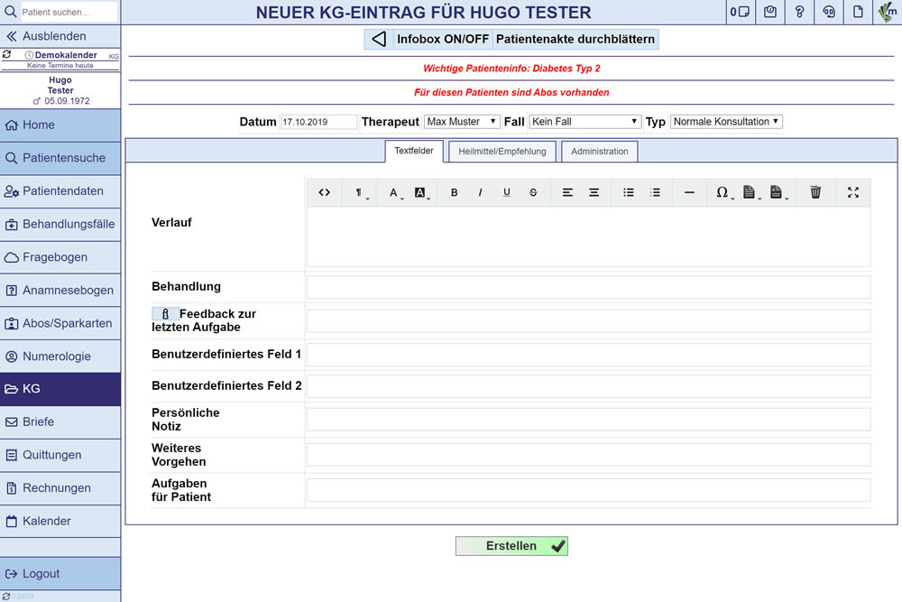Switch to the Heilmittel/Empfehlung tab

[x=502, y=152]
